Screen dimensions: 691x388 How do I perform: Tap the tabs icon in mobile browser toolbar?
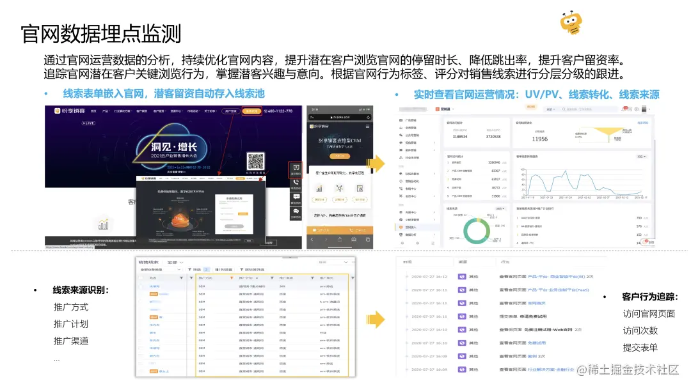[x=367, y=240]
